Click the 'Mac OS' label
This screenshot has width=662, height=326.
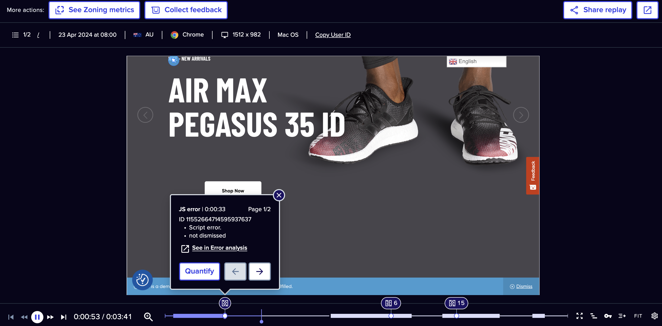(x=288, y=35)
